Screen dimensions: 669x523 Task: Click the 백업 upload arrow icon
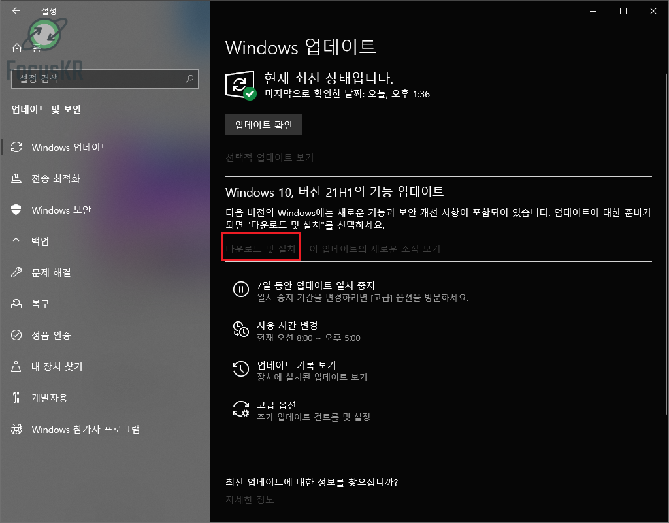[x=16, y=241]
